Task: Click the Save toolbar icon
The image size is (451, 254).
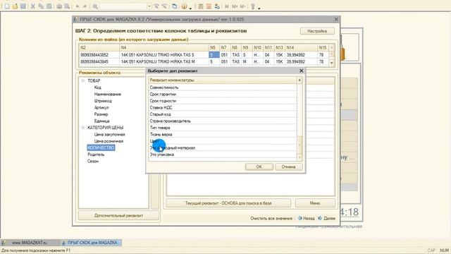Action: pyautogui.click(x=23, y=6)
